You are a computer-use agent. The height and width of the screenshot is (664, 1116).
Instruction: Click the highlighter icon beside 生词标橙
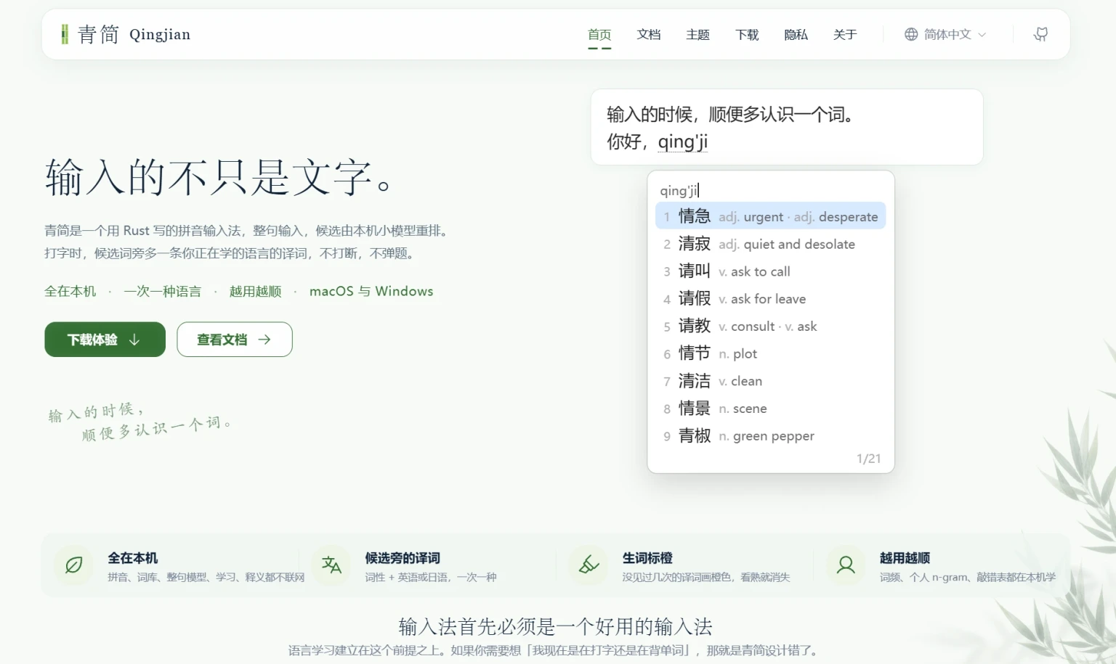[589, 565]
